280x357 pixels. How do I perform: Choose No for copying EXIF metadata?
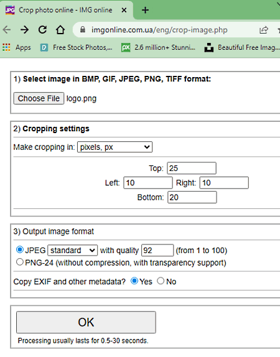161,281
